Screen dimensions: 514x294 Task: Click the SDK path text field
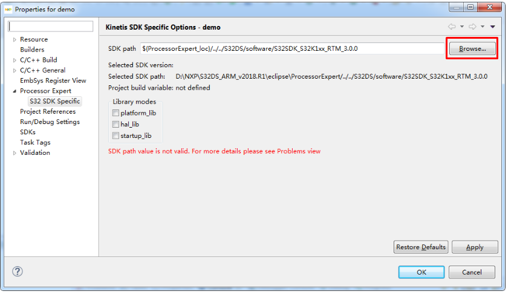click(x=292, y=48)
